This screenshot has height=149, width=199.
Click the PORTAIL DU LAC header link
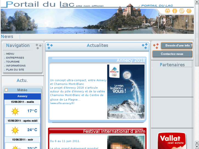click(x=157, y=5)
